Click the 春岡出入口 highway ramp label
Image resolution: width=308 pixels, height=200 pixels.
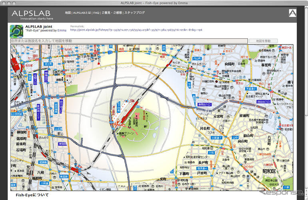click(204, 104)
